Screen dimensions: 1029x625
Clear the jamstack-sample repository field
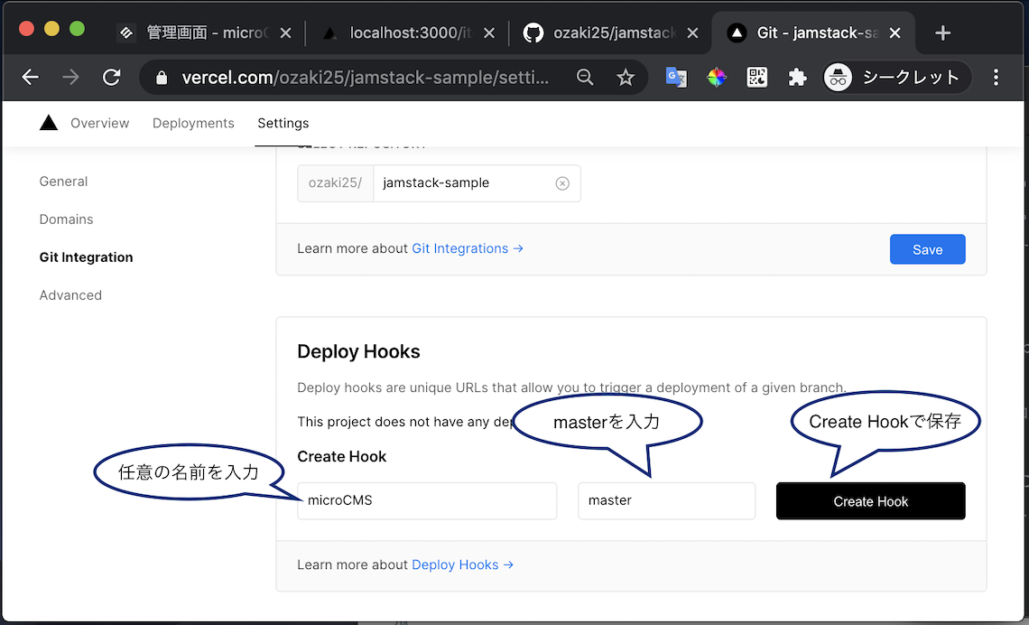coord(562,183)
